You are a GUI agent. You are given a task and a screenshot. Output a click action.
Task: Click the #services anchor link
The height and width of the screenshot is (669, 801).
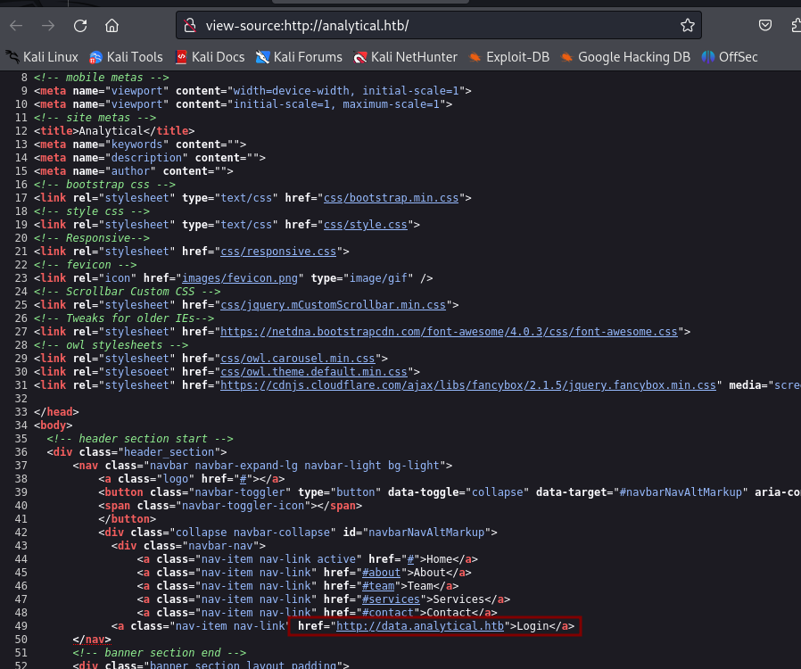(x=391, y=599)
